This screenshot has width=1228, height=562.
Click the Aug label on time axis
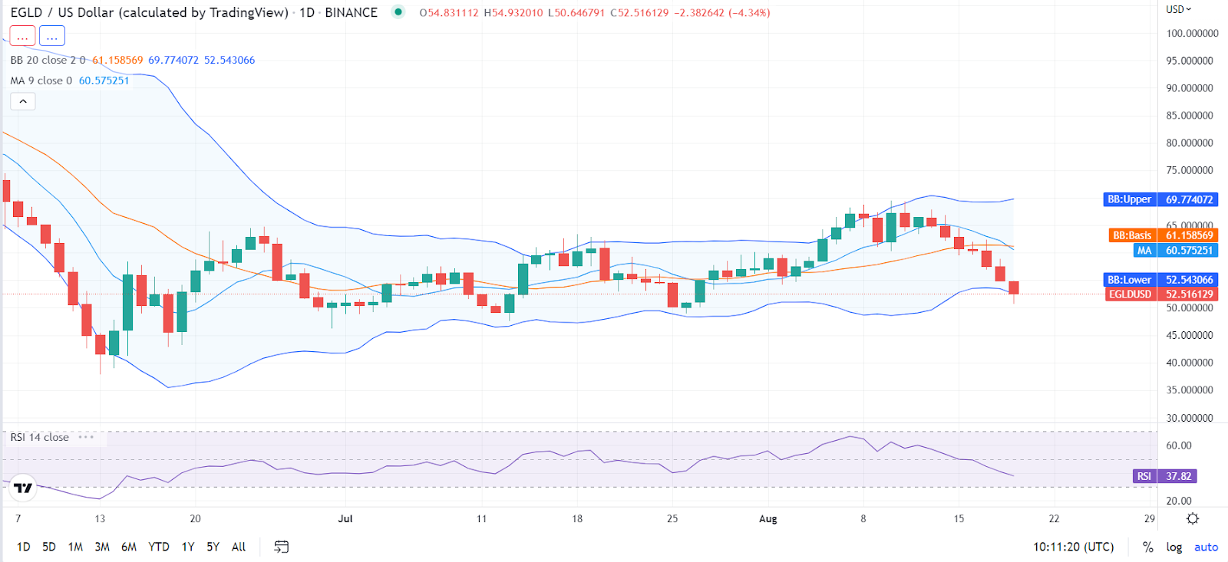pyautogui.click(x=767, y=519)
